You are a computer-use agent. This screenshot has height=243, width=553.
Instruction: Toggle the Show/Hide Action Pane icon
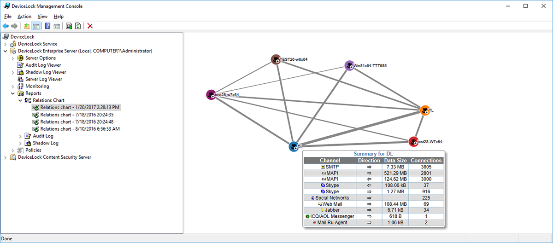[57, 26]
